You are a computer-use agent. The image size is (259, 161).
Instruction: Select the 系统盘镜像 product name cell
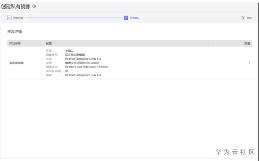16,63
